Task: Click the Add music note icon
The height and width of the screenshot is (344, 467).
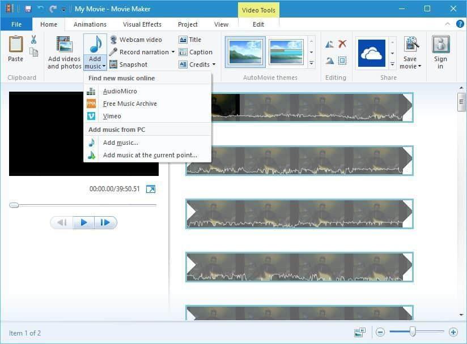Action: coord(95,44)
